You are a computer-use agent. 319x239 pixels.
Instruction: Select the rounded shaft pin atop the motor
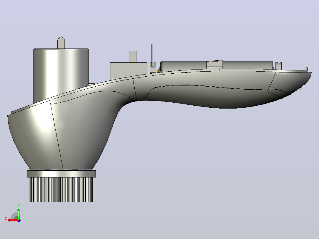click(61, 43)
